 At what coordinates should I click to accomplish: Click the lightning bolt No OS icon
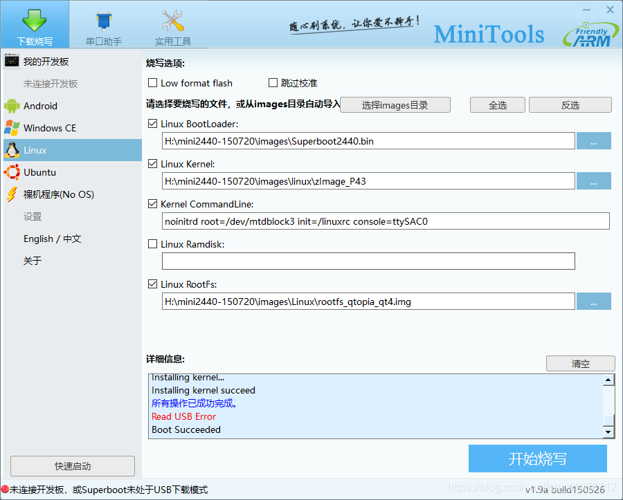pos(12,194)
